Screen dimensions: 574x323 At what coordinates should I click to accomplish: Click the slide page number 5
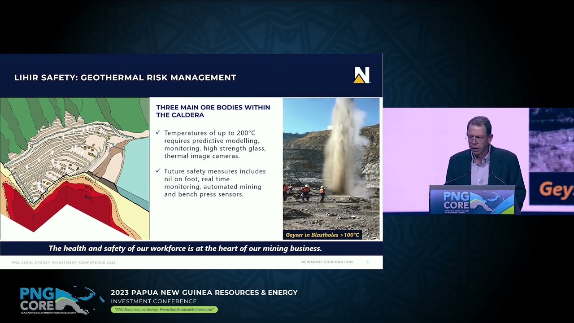pos(367,262)
